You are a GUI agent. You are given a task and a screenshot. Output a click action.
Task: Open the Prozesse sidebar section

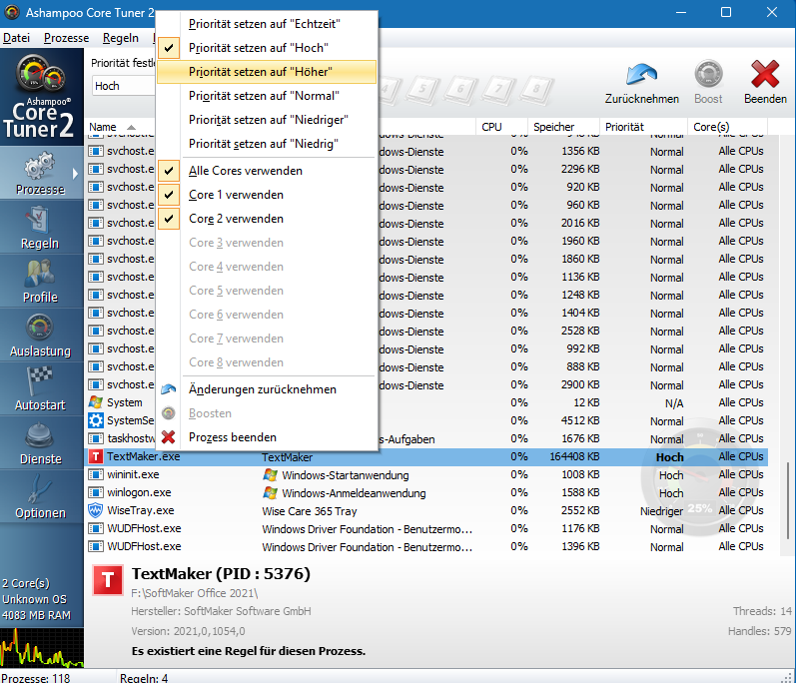coord(41,173)
